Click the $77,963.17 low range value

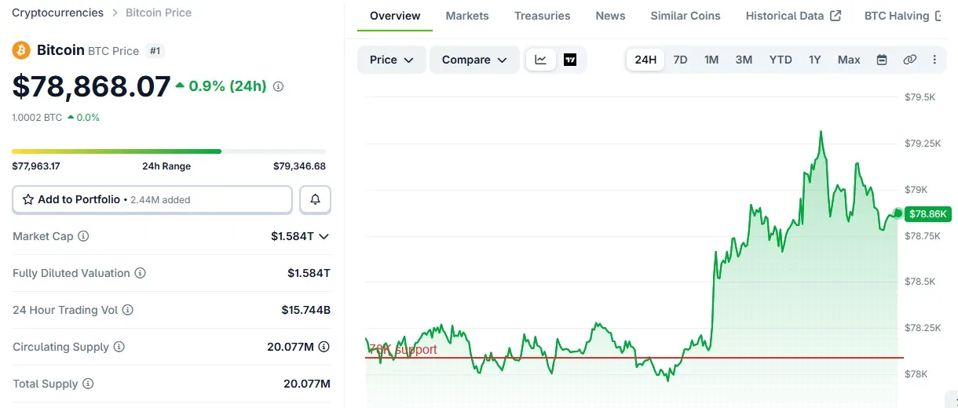[36, 166]
